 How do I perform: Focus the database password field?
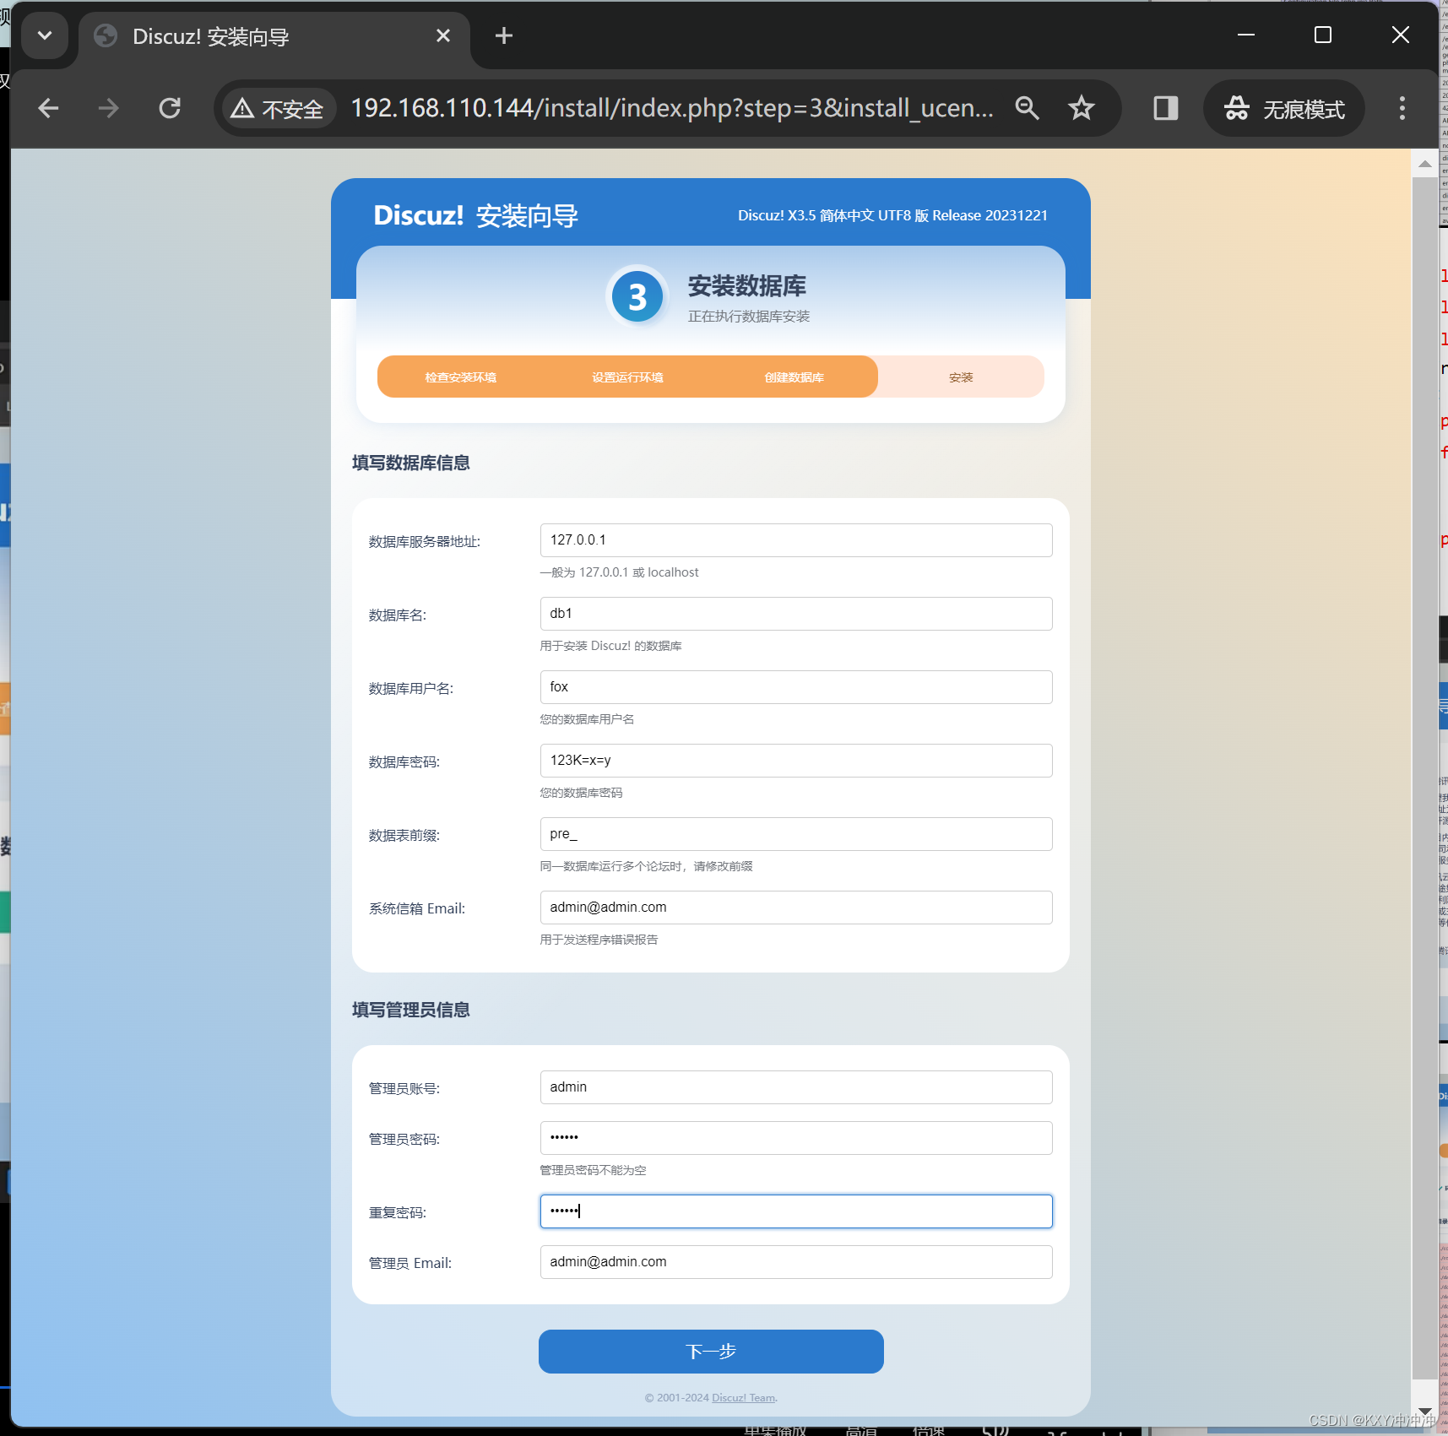coord(796,761)
